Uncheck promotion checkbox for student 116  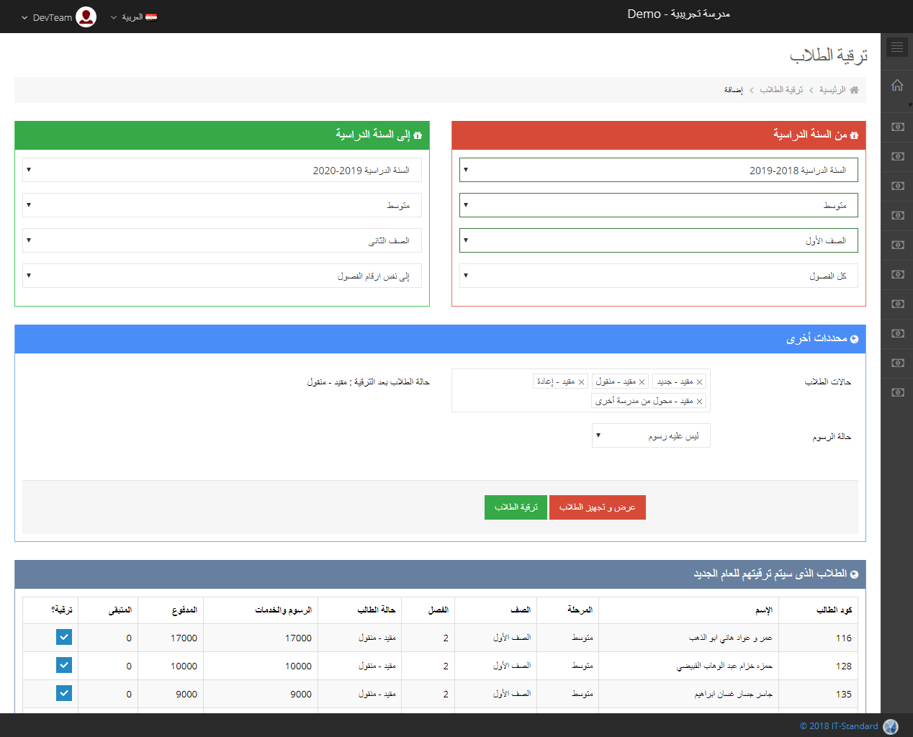64,637
